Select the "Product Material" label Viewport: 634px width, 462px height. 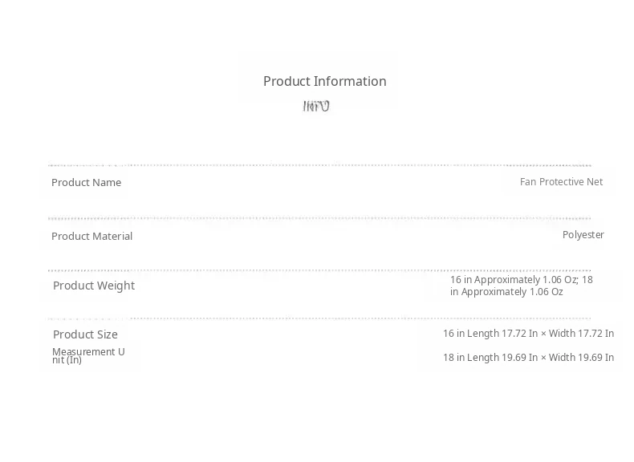coord(91,237)
